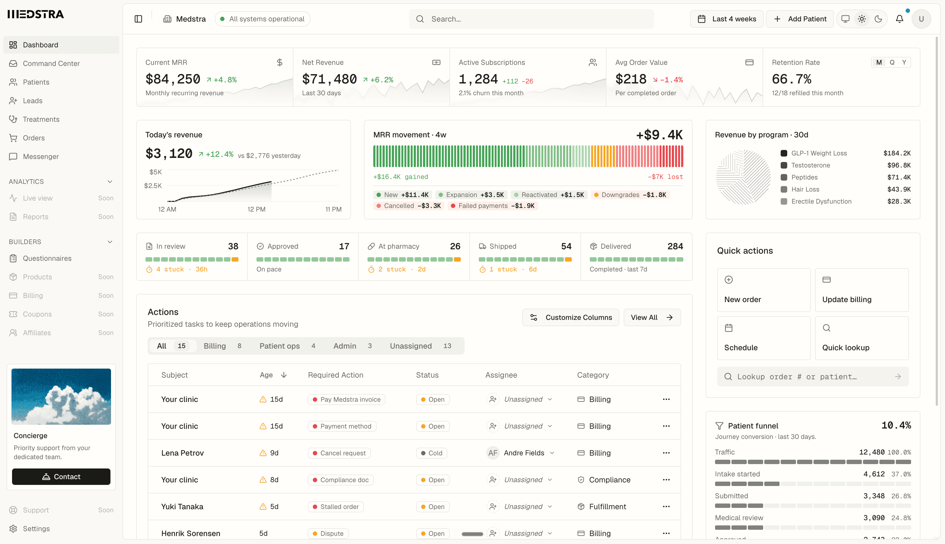Switch to light theme mode

(x=862, y=19)
